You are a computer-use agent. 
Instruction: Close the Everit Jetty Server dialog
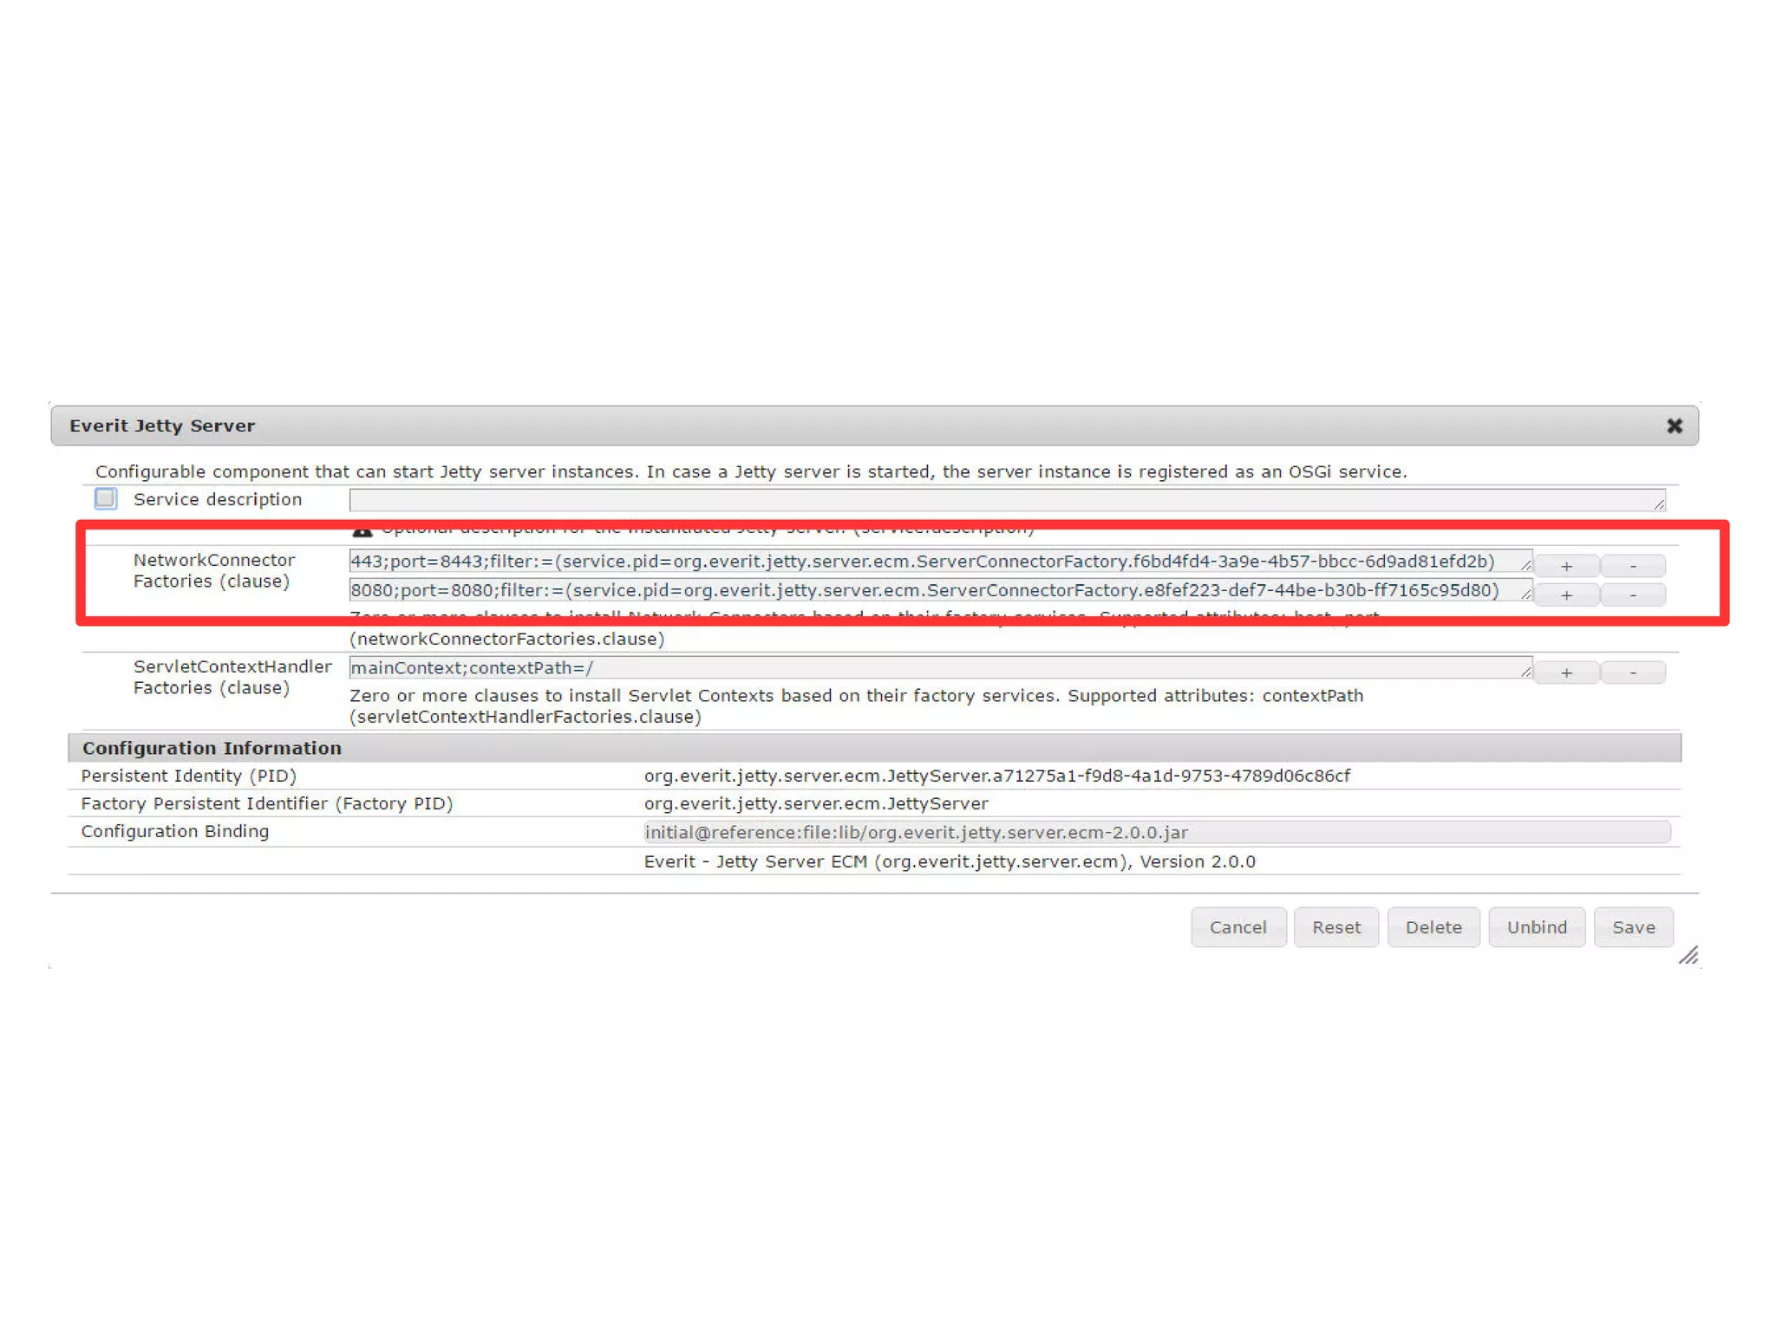[x=1674, y=426]
